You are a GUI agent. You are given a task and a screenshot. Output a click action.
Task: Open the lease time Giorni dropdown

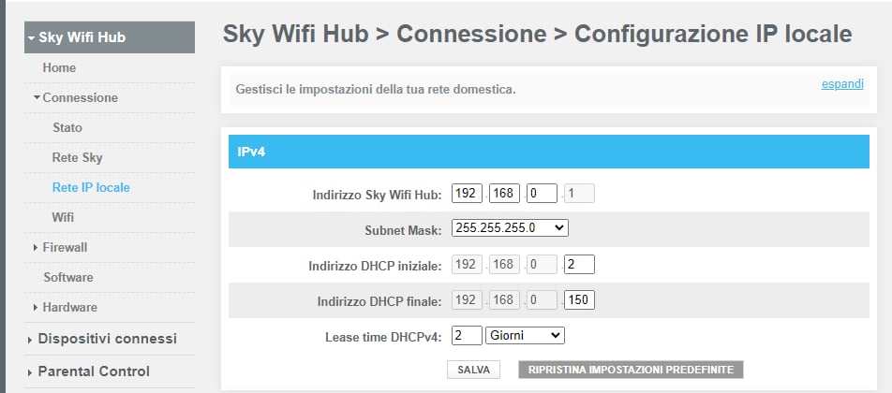(x=525, y=335)
